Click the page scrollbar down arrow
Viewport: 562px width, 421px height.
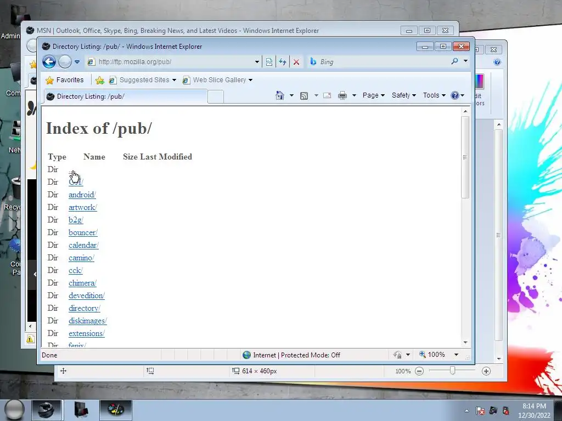(465, 343)
